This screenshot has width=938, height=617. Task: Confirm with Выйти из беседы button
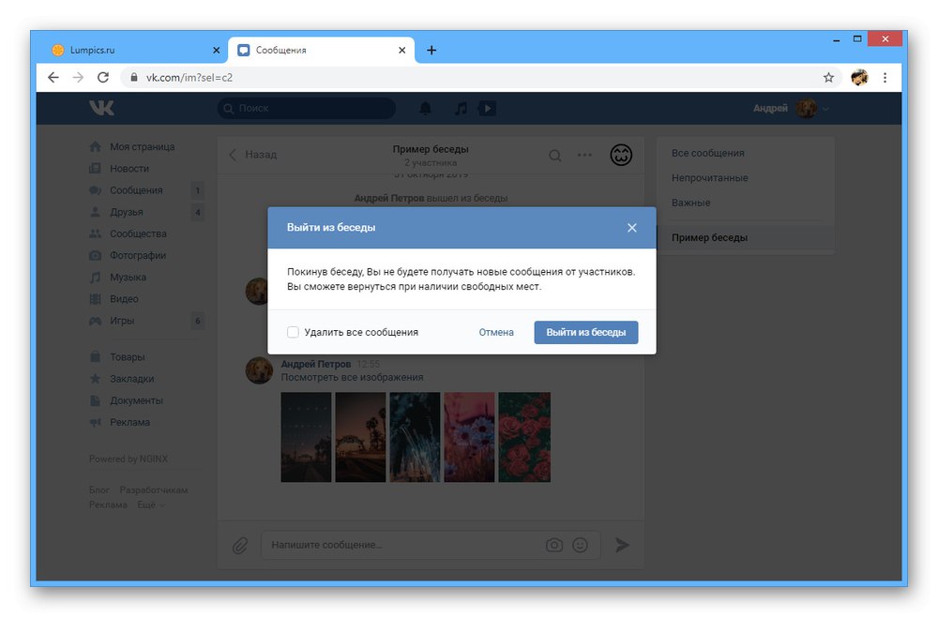pyautogui.click(x=586, y=333)
